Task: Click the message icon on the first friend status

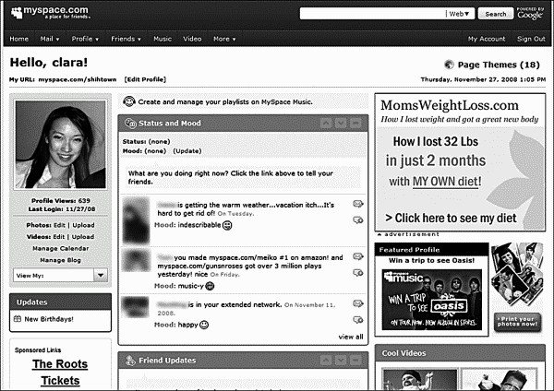Action: pos(357,205)
